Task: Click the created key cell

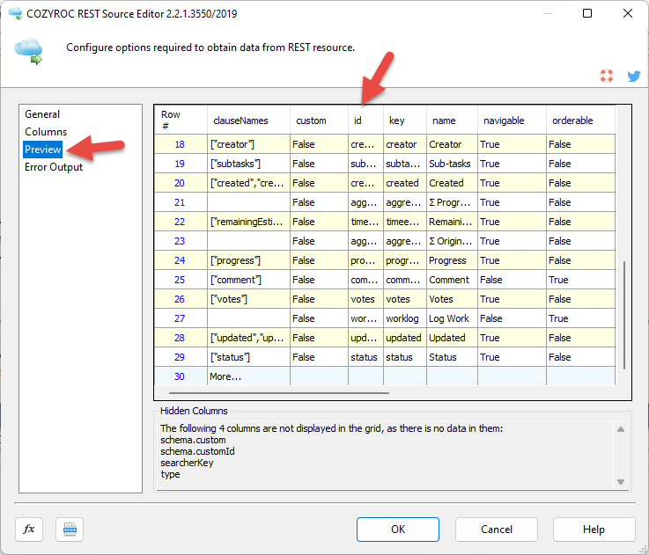Action: [405, 183]
